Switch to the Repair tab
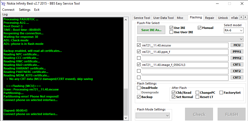 coord(209,18)
